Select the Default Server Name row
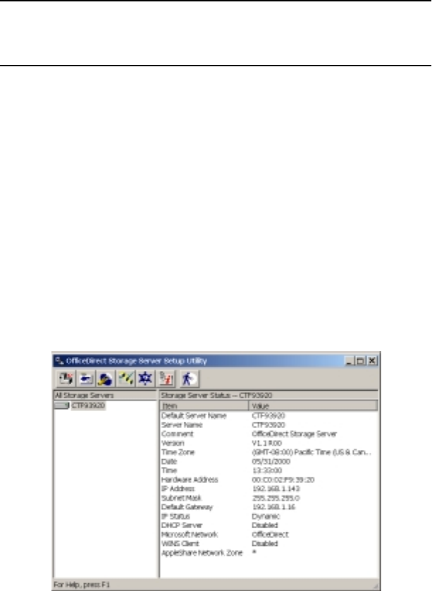 (269, 415)
